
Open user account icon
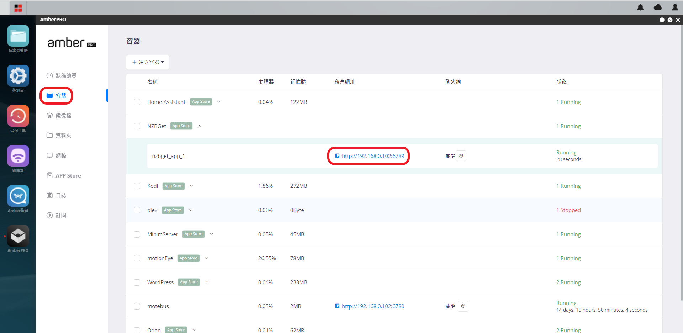(x=675, y=7)
